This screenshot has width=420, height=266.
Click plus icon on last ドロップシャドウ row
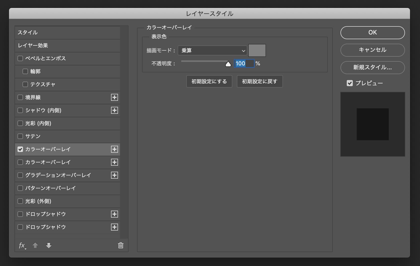click(114, 227)
